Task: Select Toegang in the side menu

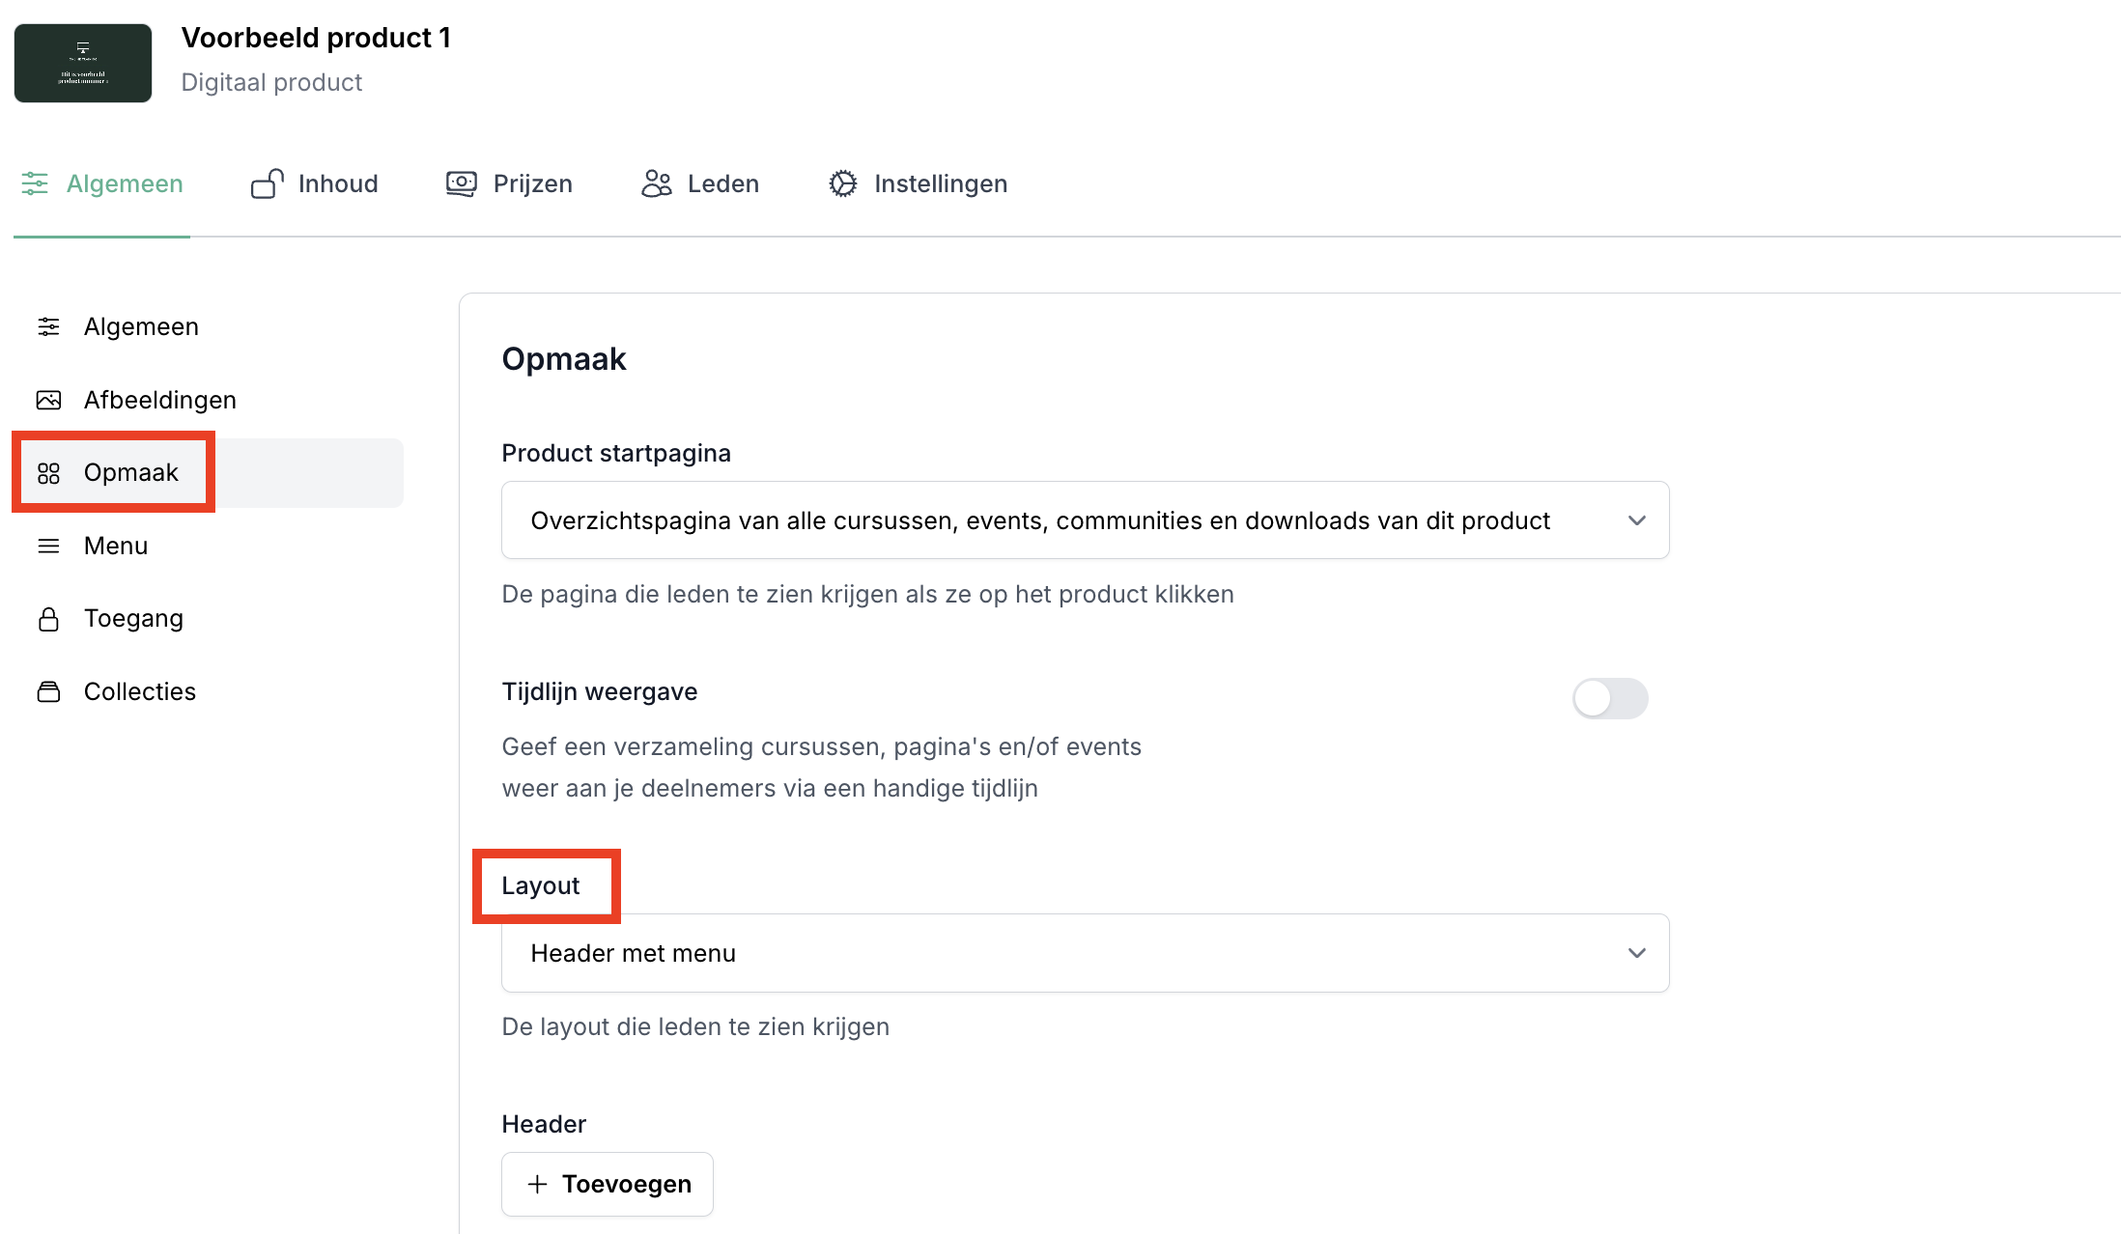Action: point(133,619)
